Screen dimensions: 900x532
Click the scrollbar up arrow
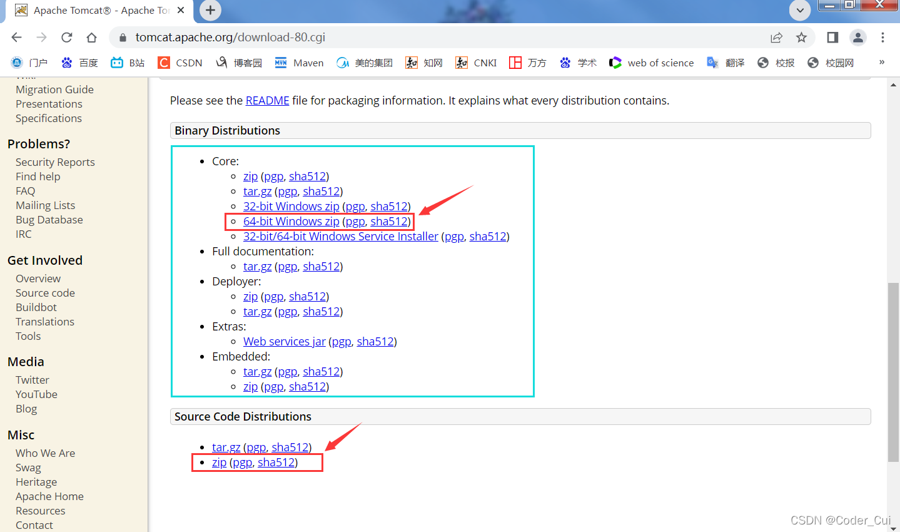(x=893, y=84)
